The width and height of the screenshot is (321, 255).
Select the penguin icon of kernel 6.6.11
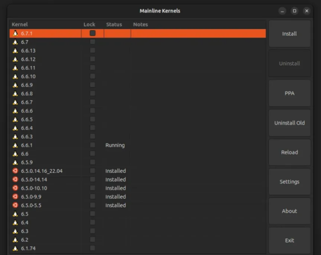click(x=15, y=68)
